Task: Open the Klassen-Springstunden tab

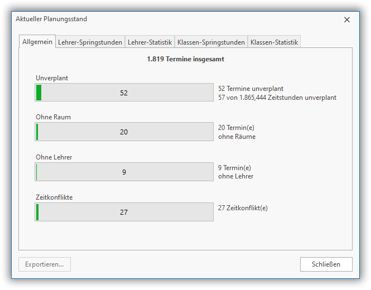Action: [x=211, y=42]
